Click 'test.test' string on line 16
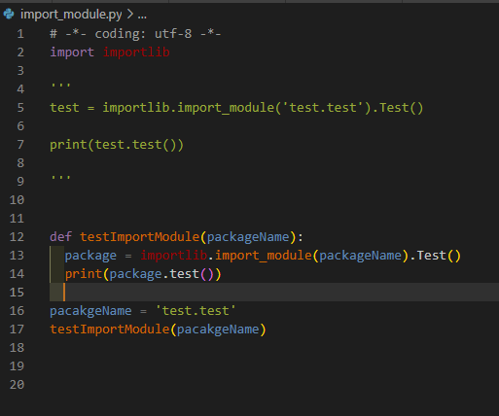This screenshot has width=499, height=416. [196, 311]
